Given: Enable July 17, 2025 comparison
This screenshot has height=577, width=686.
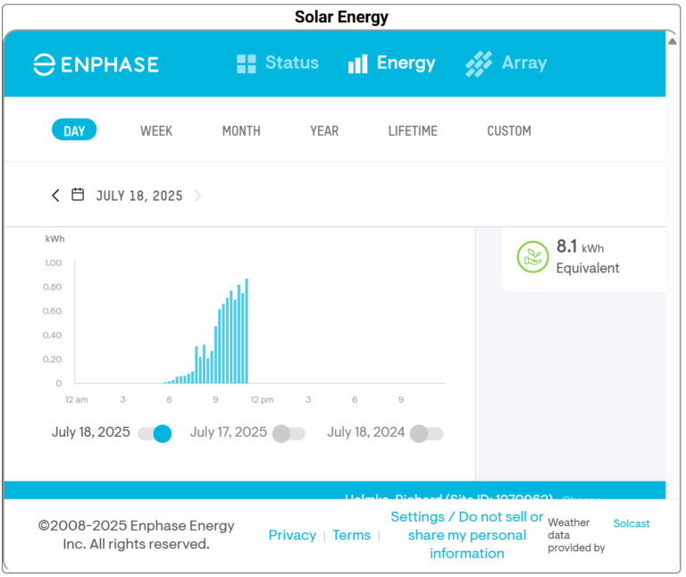Looking at the screenshot, I should [x=289, y=433].
